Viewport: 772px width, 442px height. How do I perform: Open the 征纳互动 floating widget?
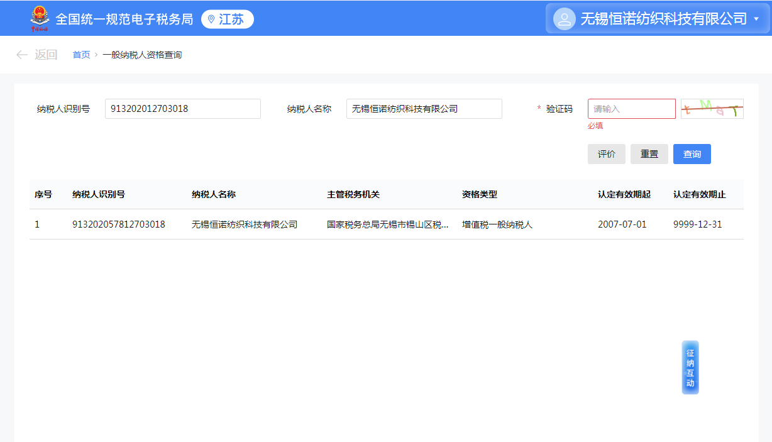[690, 368]
